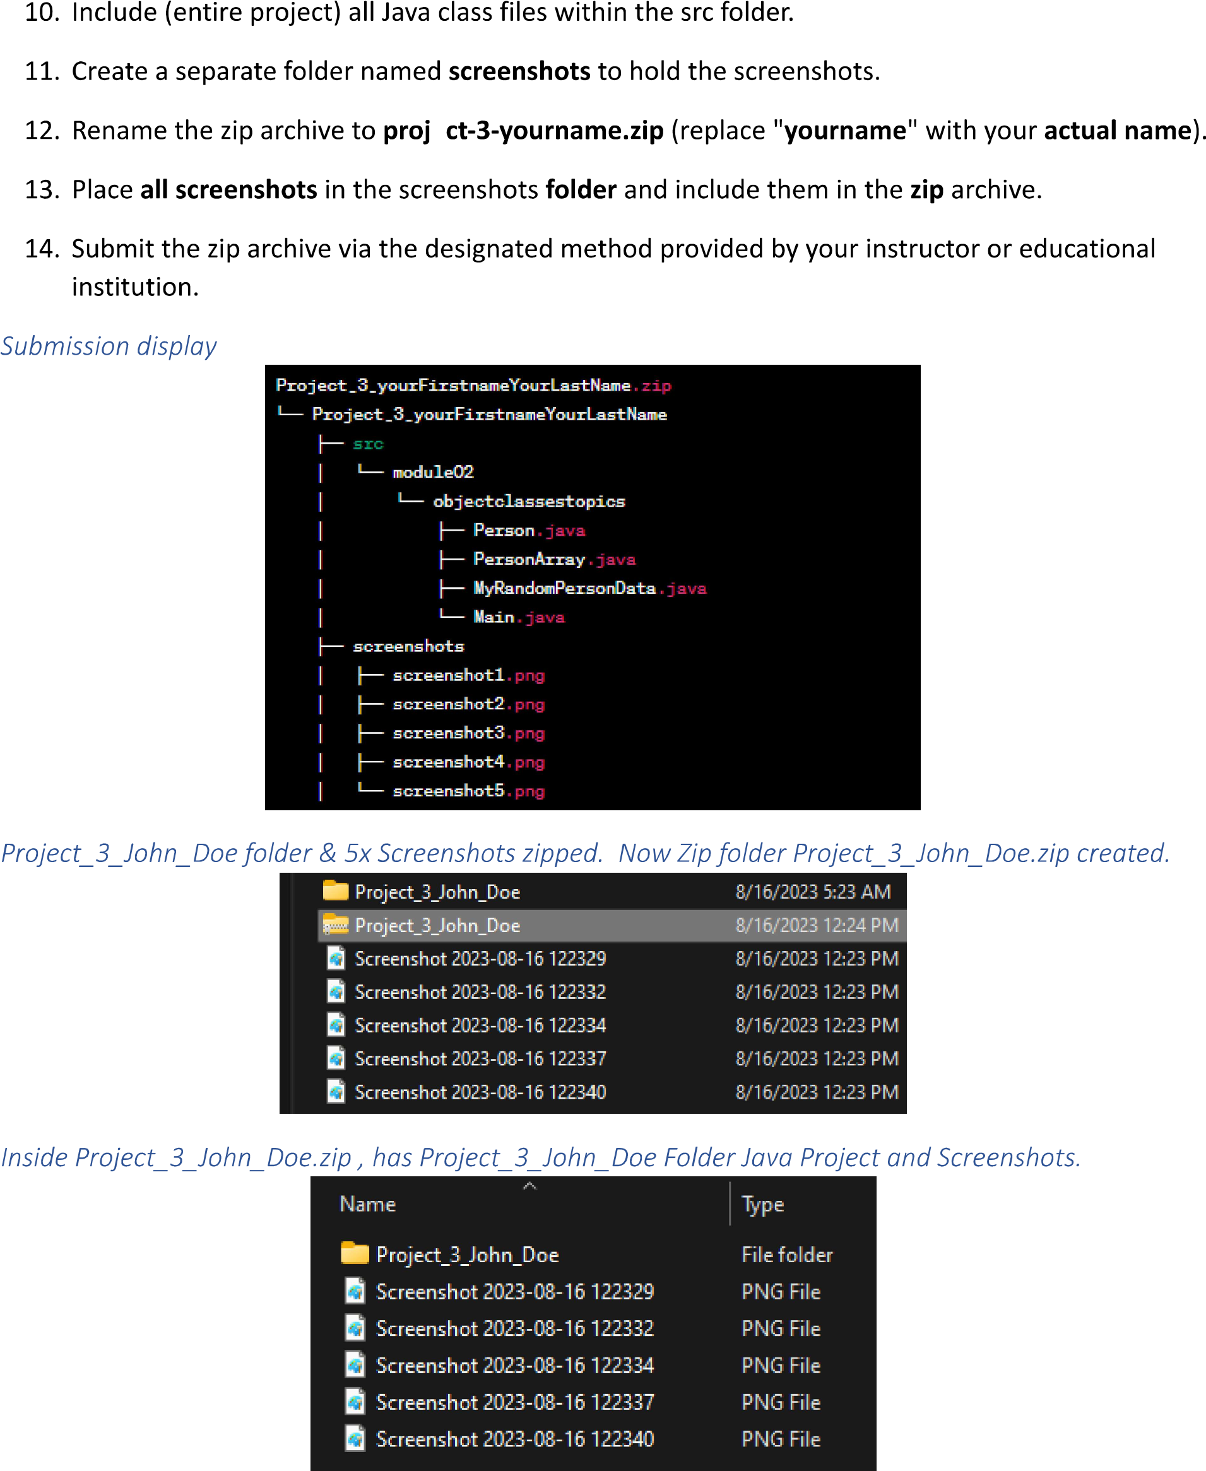Viewport: 1206px width, 1471px height.
Task: Select the Screenshot 2023-08-16 122329 file name
Action: [x=480, y=959]
